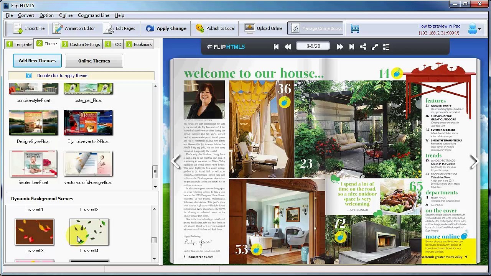Open the Convert menu
The width and height of the screenshot is (491, 276).
point(26,15)
